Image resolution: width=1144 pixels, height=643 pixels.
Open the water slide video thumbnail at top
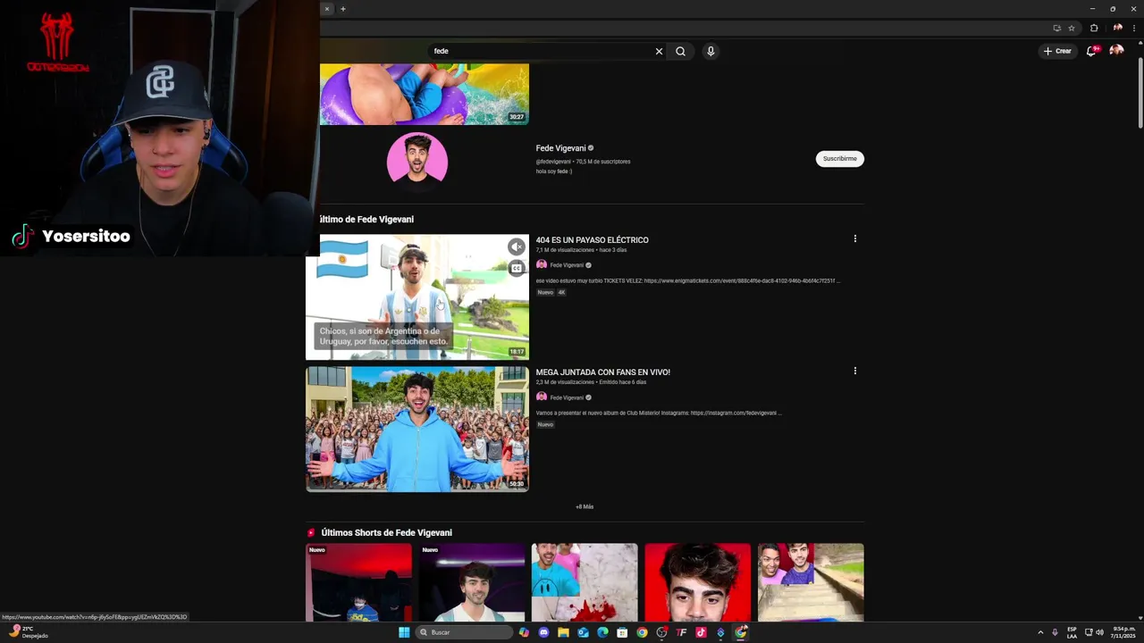coord(425,94)
